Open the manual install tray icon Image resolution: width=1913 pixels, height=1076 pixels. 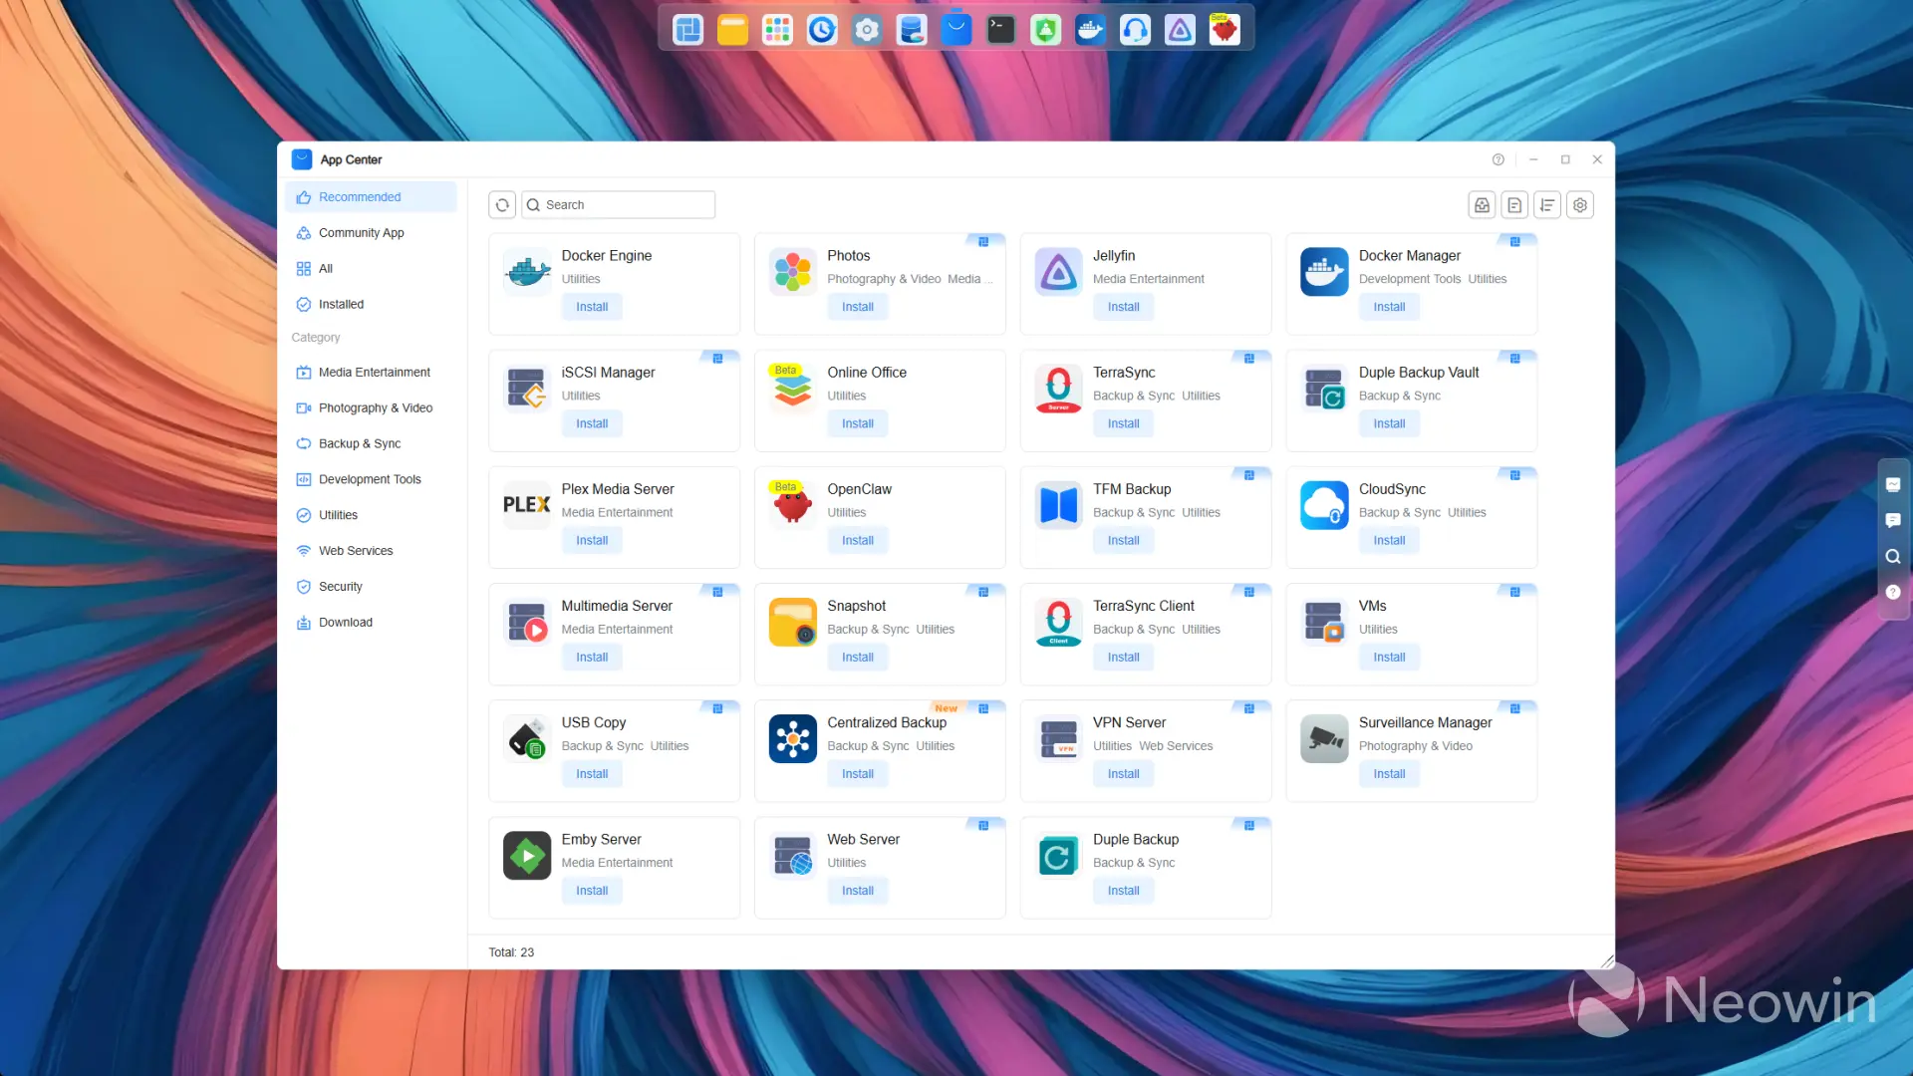(x=1483, y=205)
